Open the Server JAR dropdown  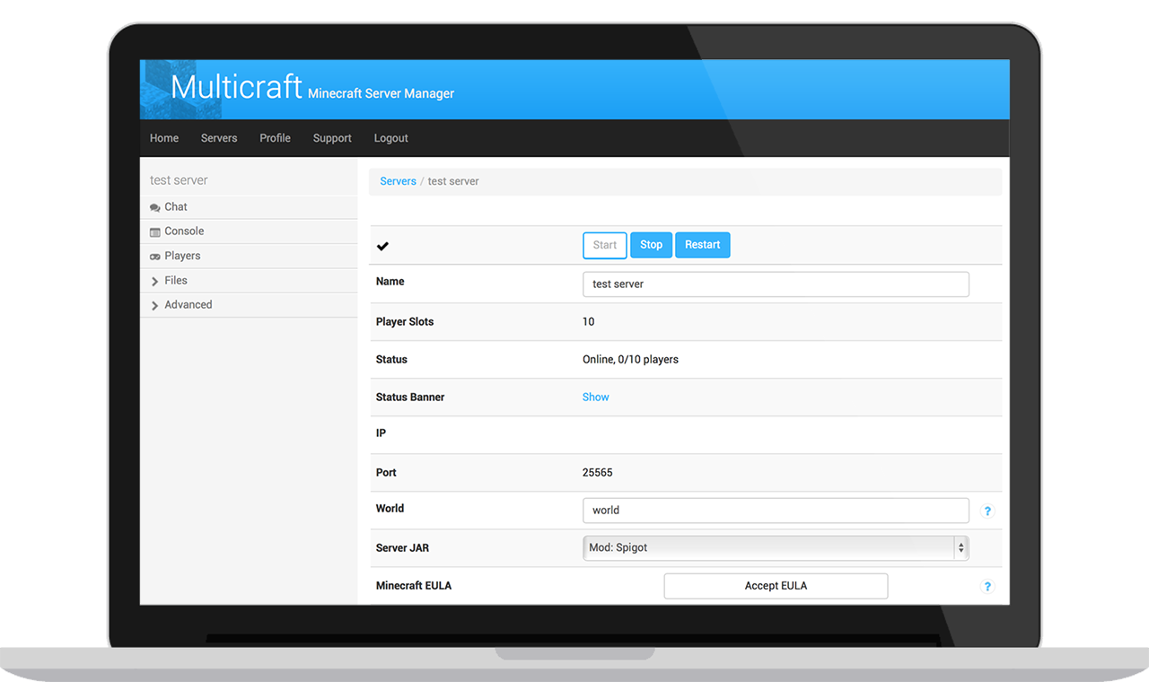pyautogui.click(x=776, y=547)
